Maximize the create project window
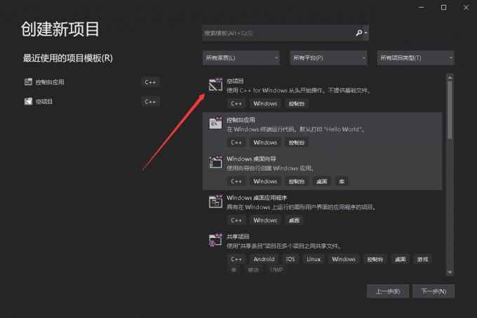This screenshot has height=318, width=477. click(x=443, y=7)
